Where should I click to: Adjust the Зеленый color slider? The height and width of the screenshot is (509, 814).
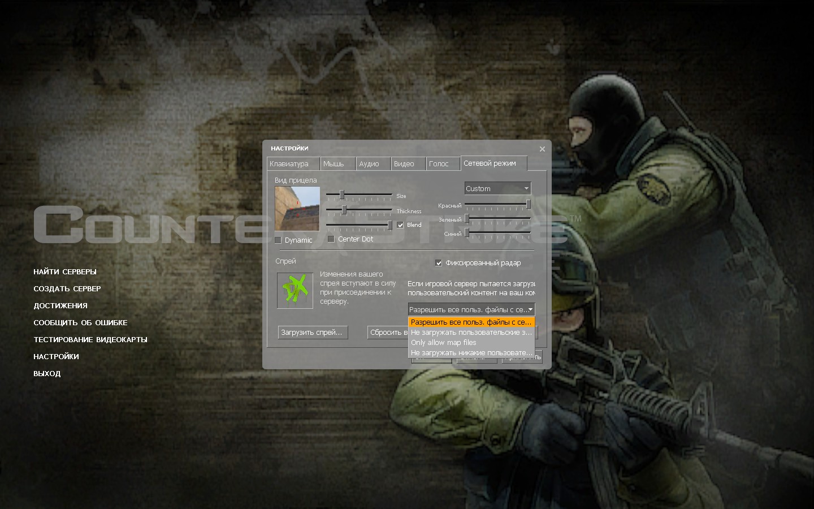[x=497, y=218]
